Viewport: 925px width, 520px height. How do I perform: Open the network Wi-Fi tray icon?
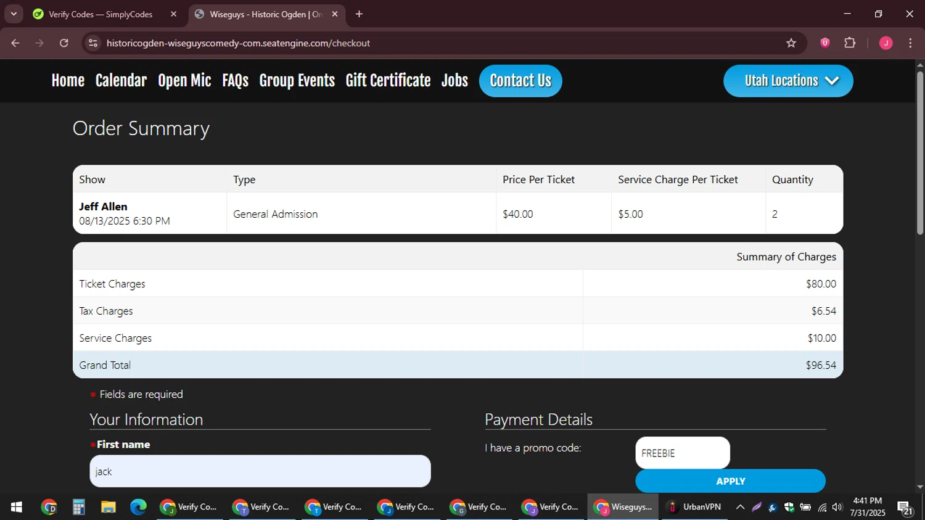pyautogui.click(x=822, y=507)
